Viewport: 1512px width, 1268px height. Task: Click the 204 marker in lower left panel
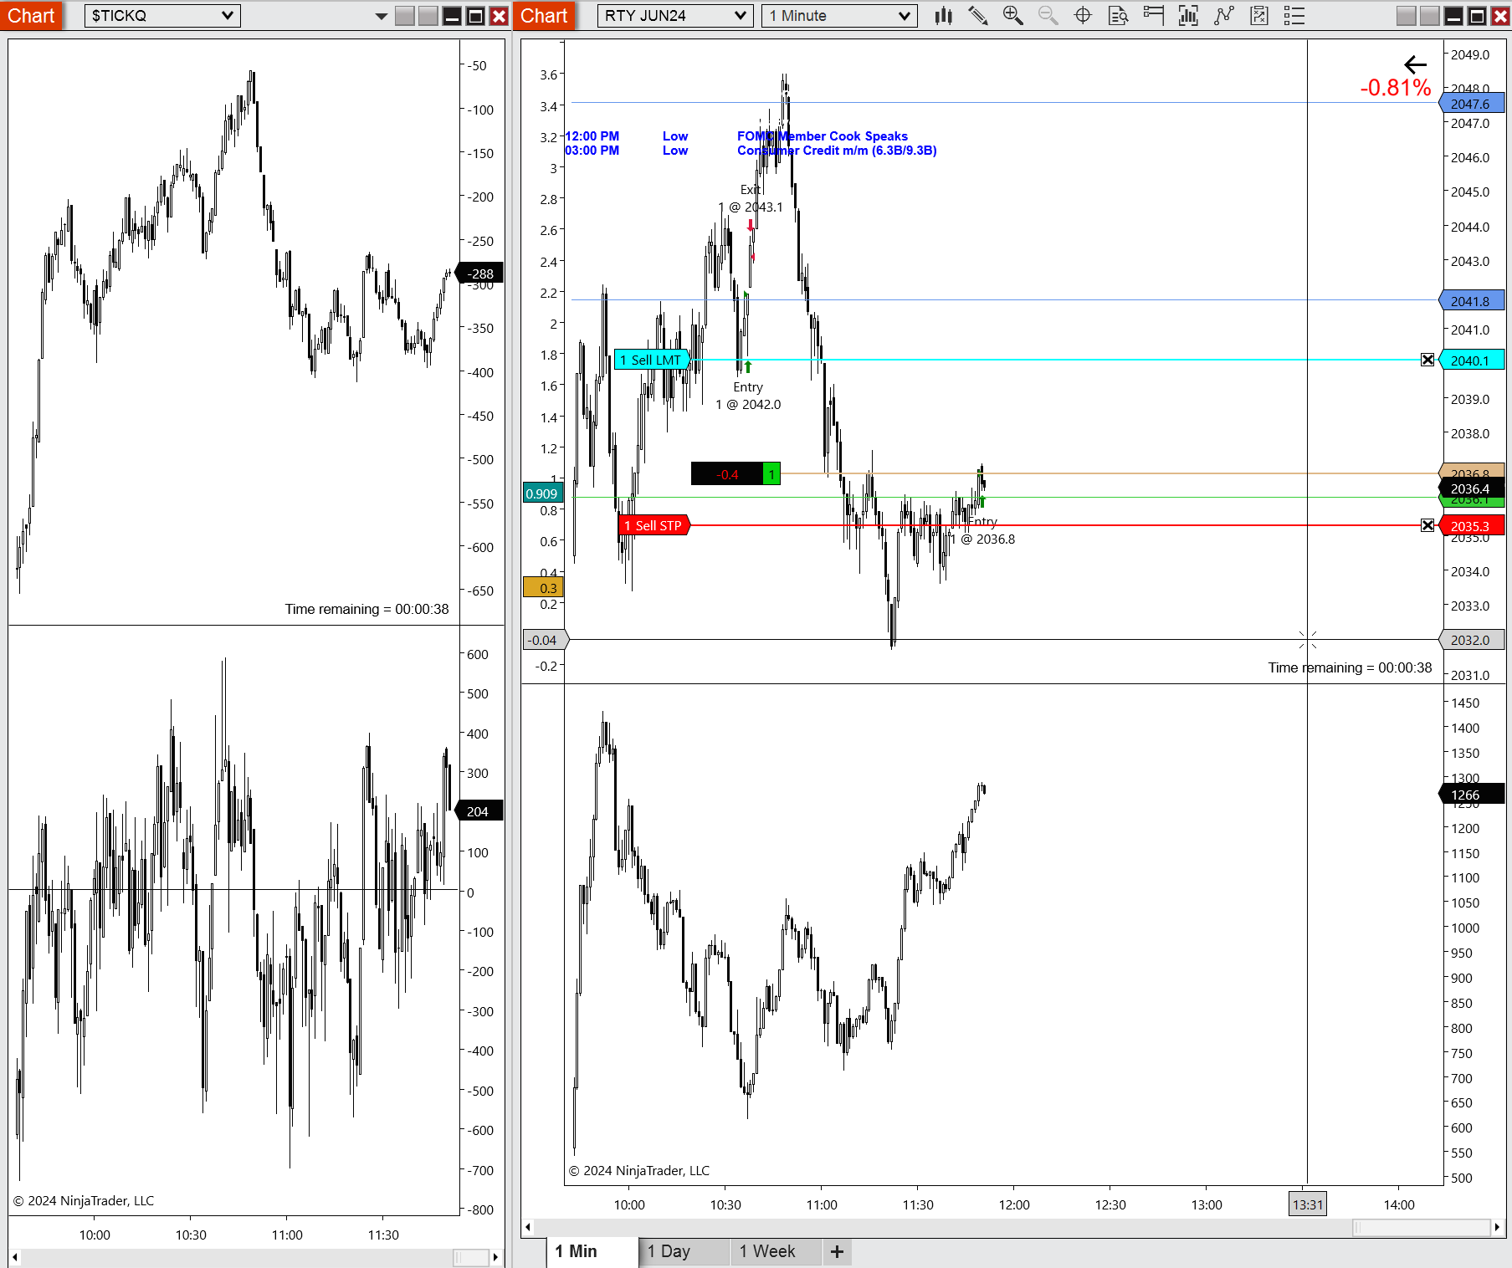coord(478,811)
